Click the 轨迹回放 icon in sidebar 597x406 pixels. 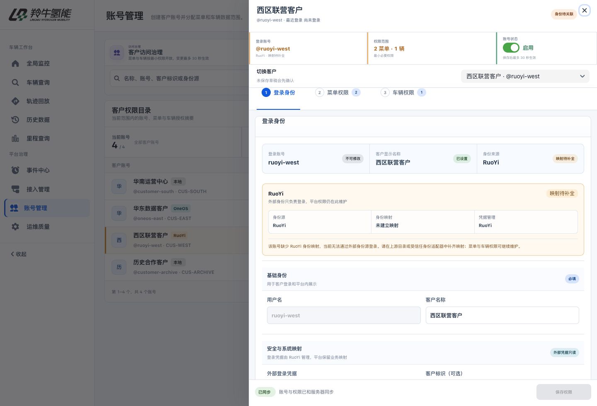15,101
